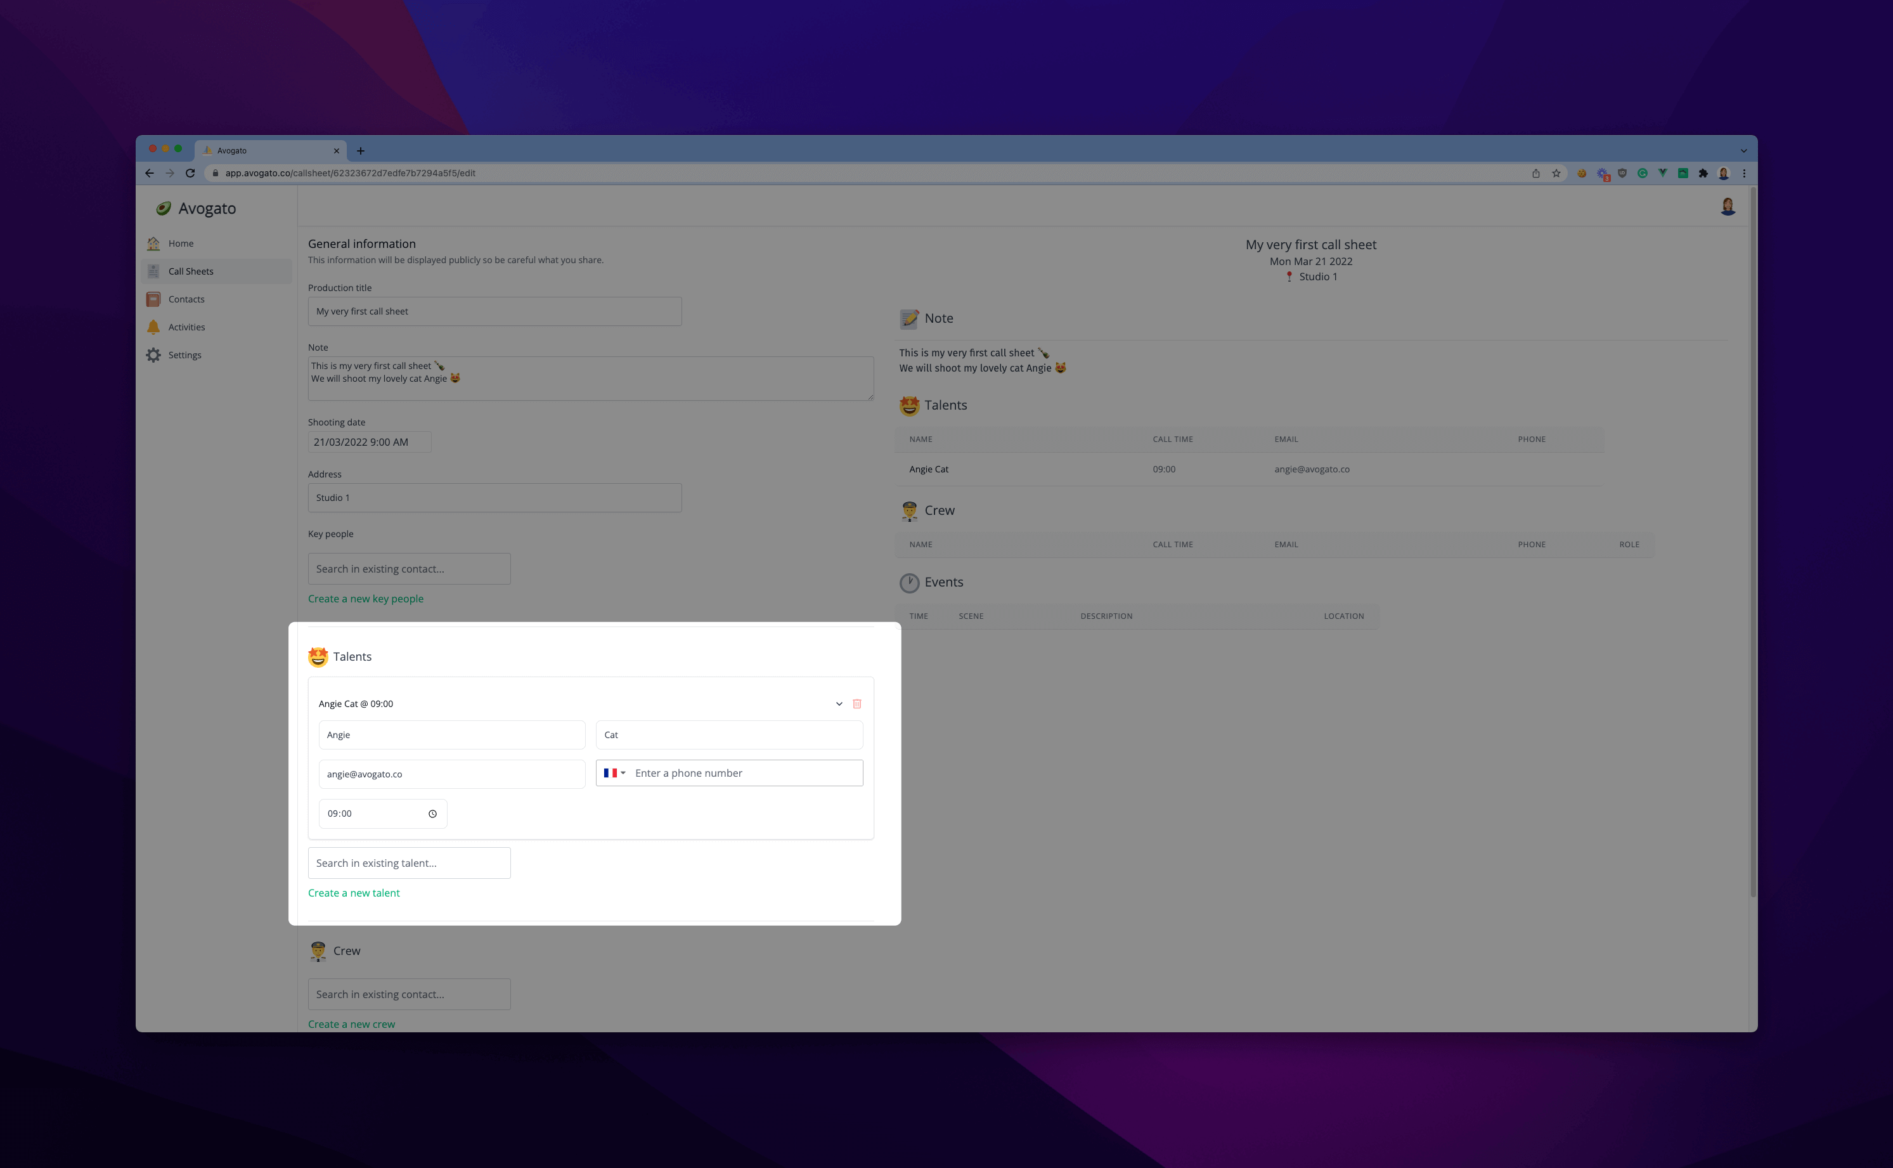Edit the Address field 'Studio 1'
Screen dimensions: 1893x1168
[495, 498]
